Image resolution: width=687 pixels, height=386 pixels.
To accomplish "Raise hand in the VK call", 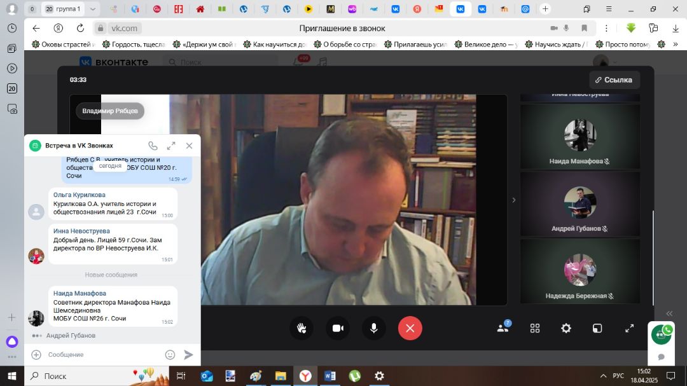I will [302, 328].
